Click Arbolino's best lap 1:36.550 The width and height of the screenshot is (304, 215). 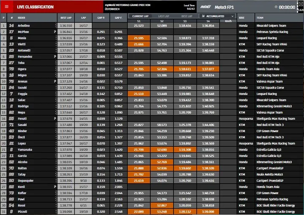point(66,25)
